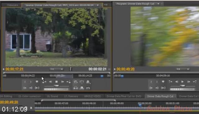This screenshot has height=114, width=199.
Task: Click the Source monitor jog wheel strip
Action: [x=56, y=89]
